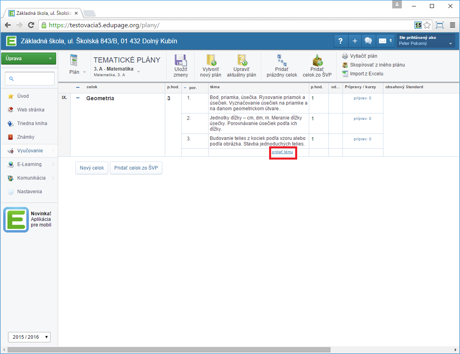Open Známky in the sidebar
This screenshot has height=354, width=460.
point(26,137)
